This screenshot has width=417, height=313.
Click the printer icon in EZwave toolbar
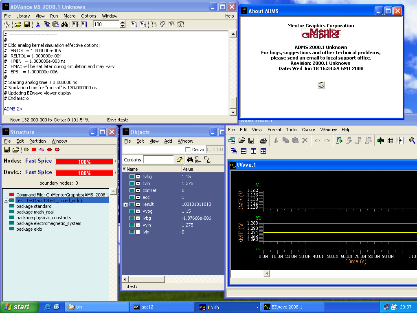coord(263,141)
